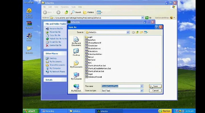
Task: Click Copy this file link
Action: coord(55,35)
